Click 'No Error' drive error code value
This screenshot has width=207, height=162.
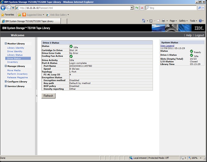click(74, 53)
